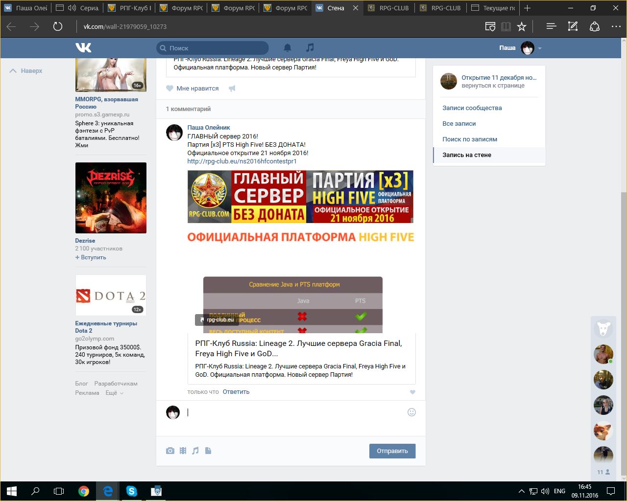
Task: Open VK notifications bell
Action: tap(288, 47)
